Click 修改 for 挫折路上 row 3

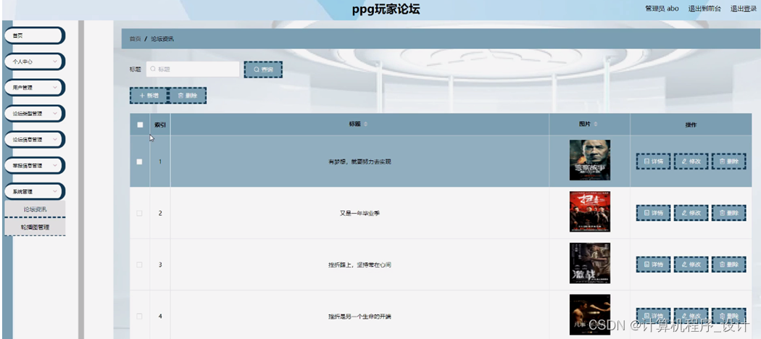pyautogui.click(x=691, y=264)
